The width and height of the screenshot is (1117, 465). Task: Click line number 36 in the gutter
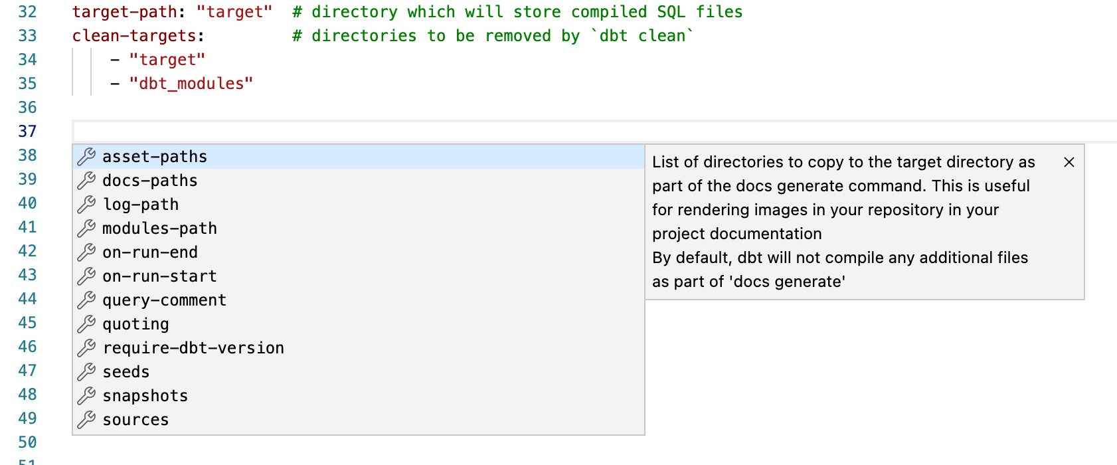[x=27, y=108]
